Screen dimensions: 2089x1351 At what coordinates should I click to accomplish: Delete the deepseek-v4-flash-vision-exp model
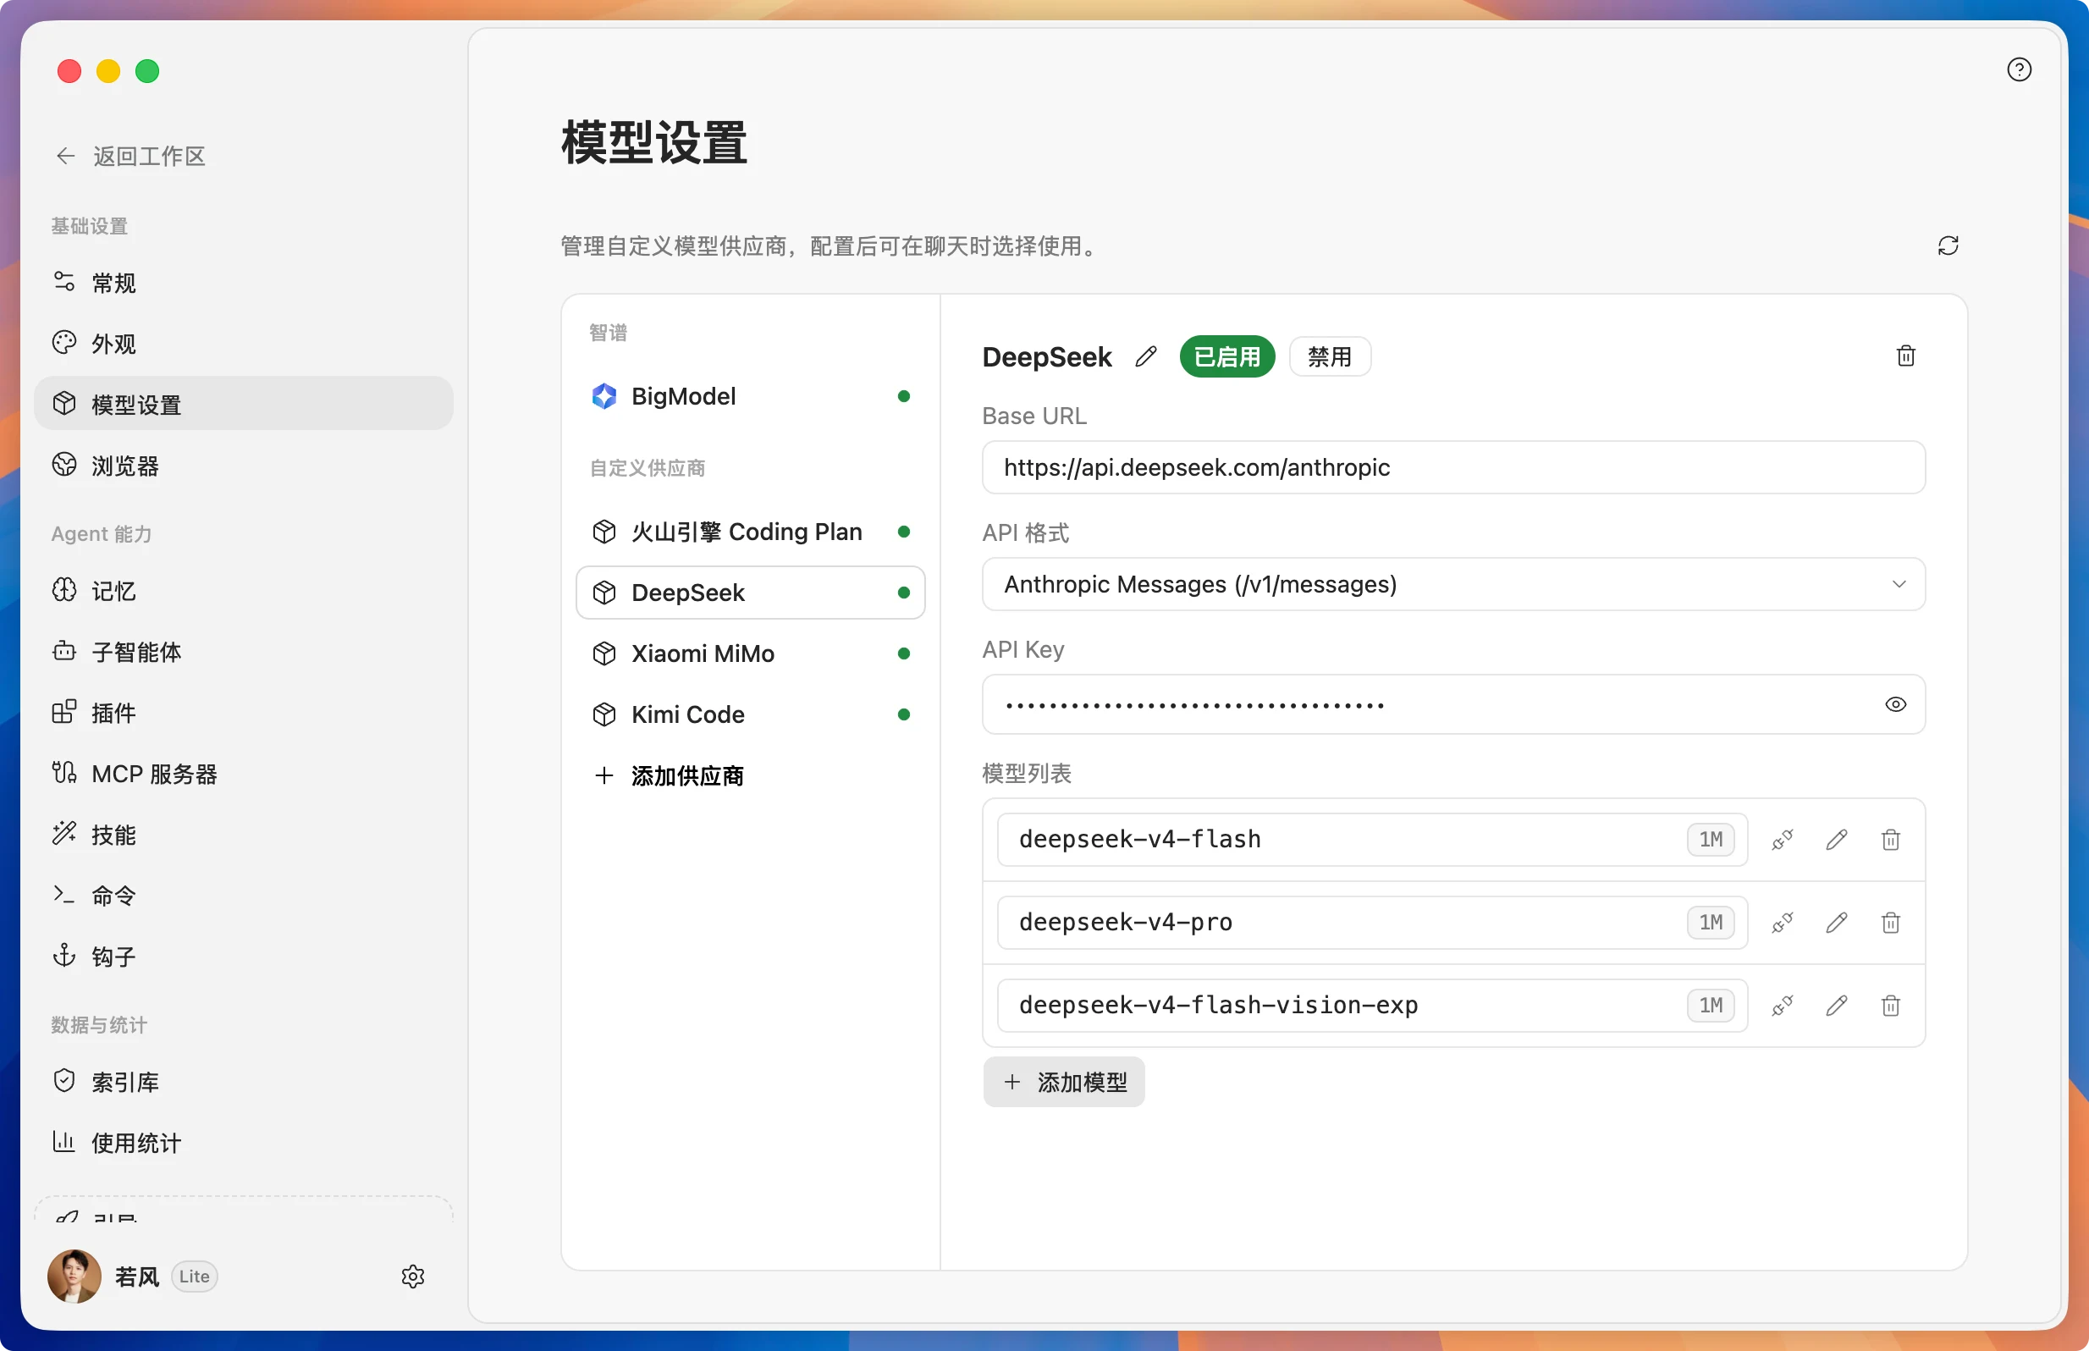[1890, 1006]
